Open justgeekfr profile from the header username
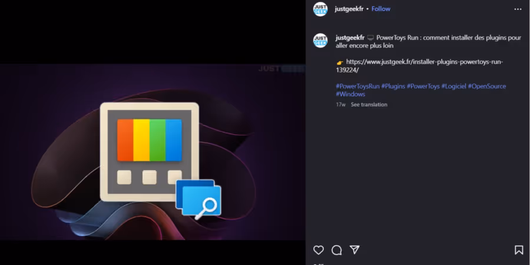 point(349,9)
